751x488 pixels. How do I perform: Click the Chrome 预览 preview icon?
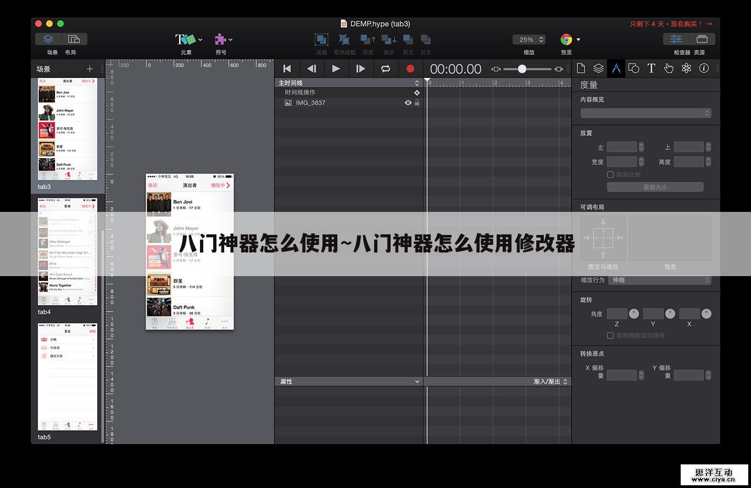click(566, 40)
